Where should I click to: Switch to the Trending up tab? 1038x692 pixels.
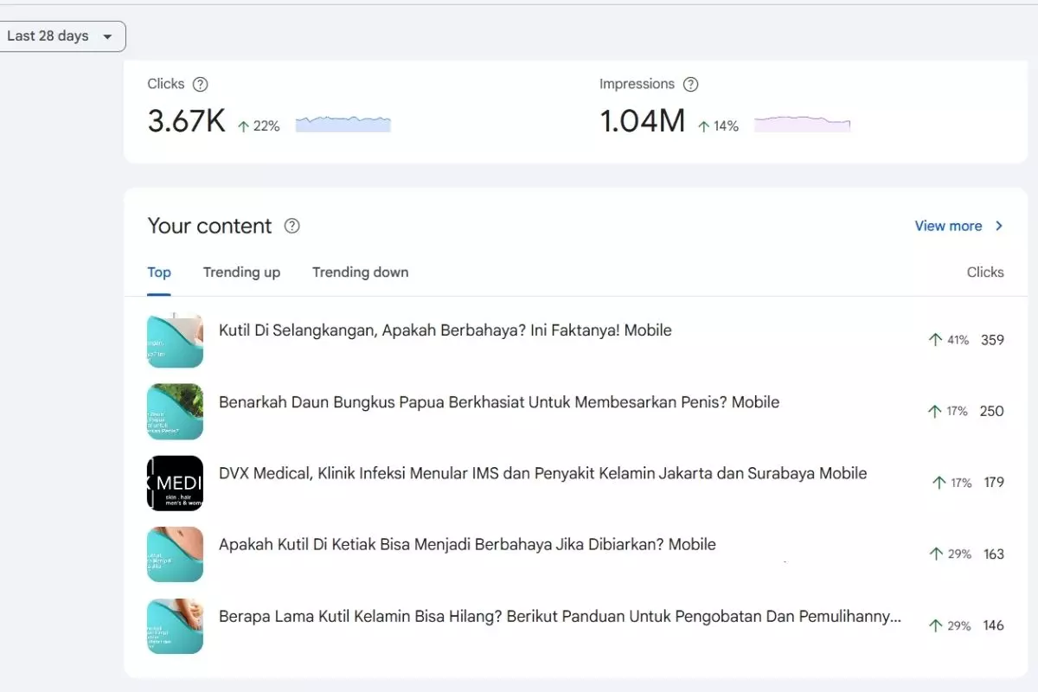click(x=241, y=272)
